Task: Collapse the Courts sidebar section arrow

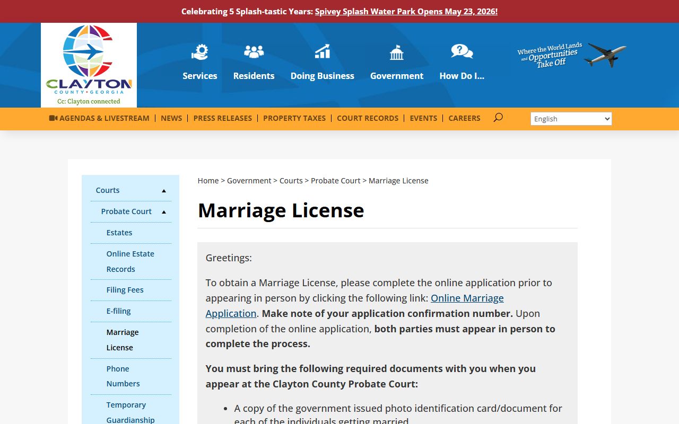Action: (x=164, y=191)
